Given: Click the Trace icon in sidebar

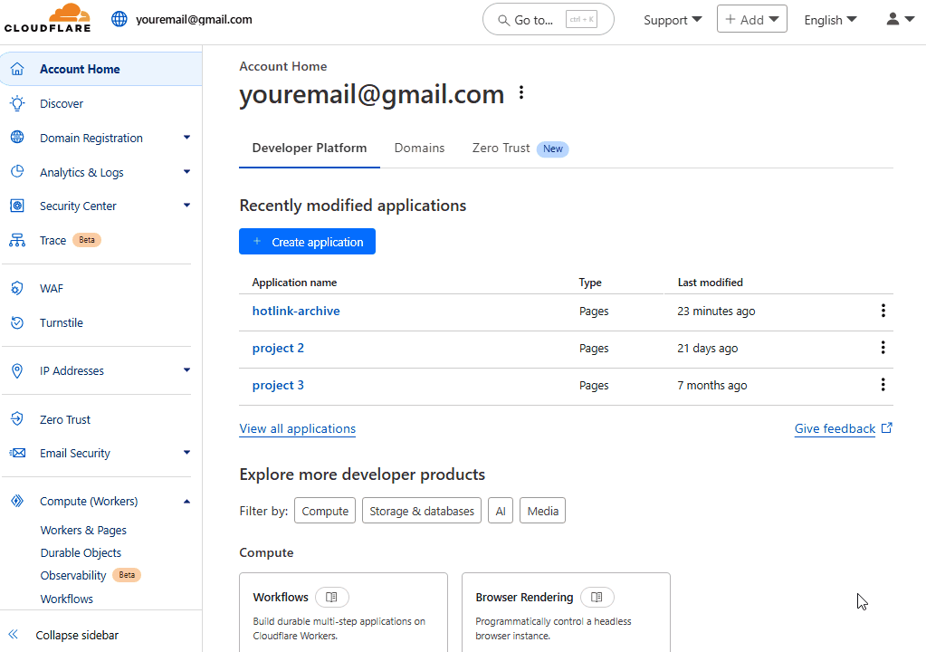Looking at the screenshot, I should (17, 240).
